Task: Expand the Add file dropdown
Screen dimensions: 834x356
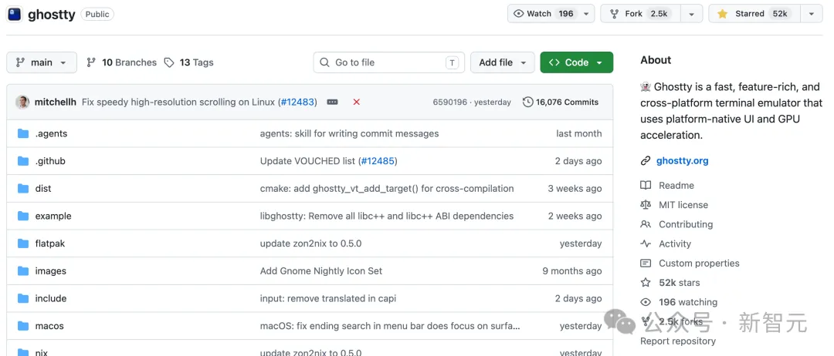Action: tap(503, 62)
